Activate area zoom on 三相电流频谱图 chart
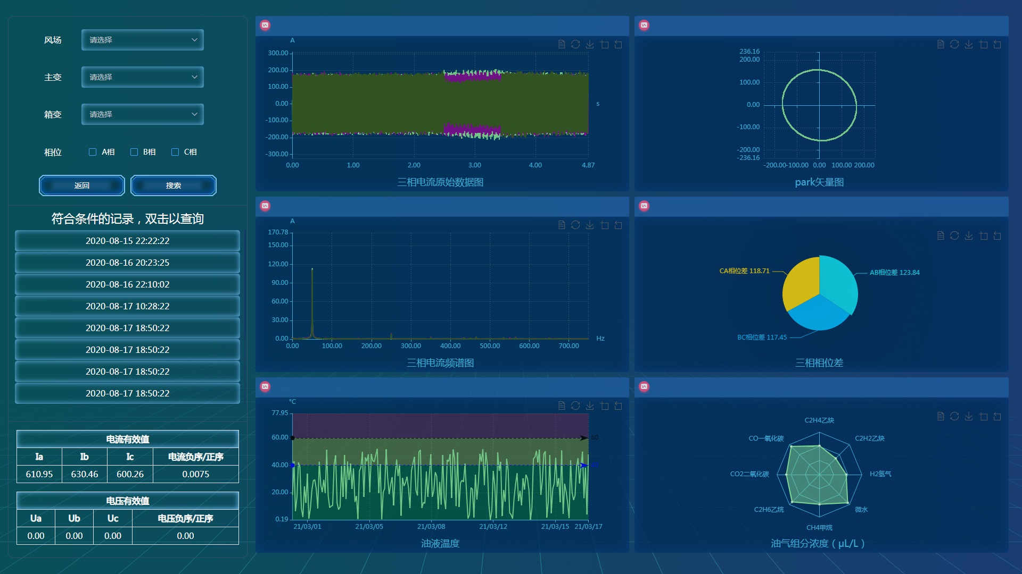The width and height of the screenshot is (1022, 574). (604, 225)
